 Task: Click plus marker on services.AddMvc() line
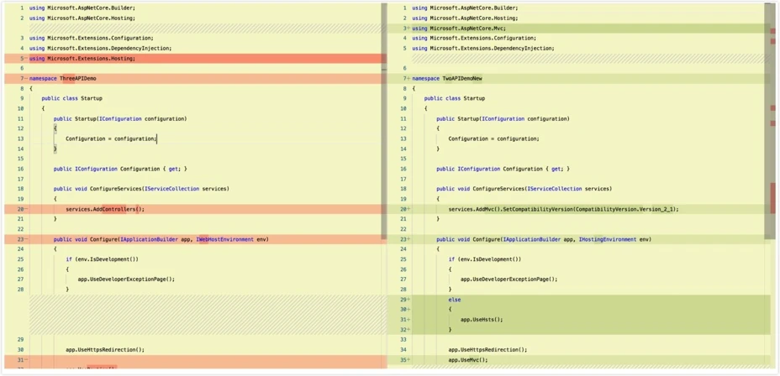tap(408, 209)
